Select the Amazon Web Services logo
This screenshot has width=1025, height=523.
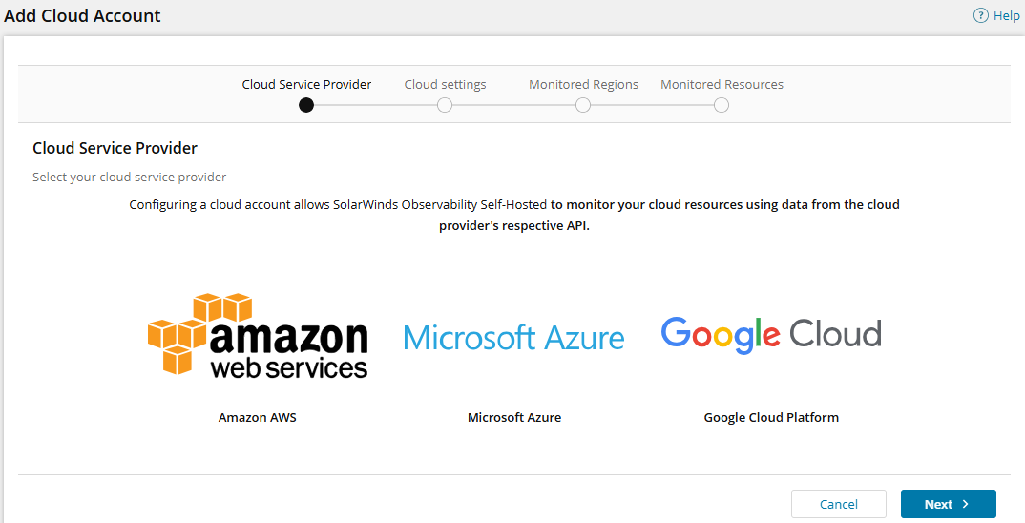[x=258, y=335]
